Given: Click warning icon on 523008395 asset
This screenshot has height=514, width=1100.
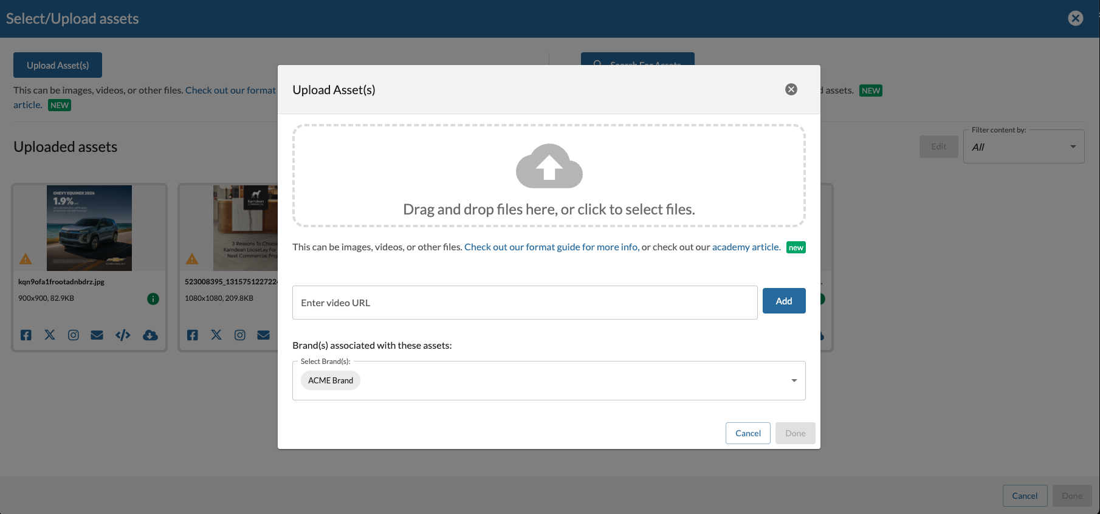Looking at the screenshot, I should click(192, 259).
